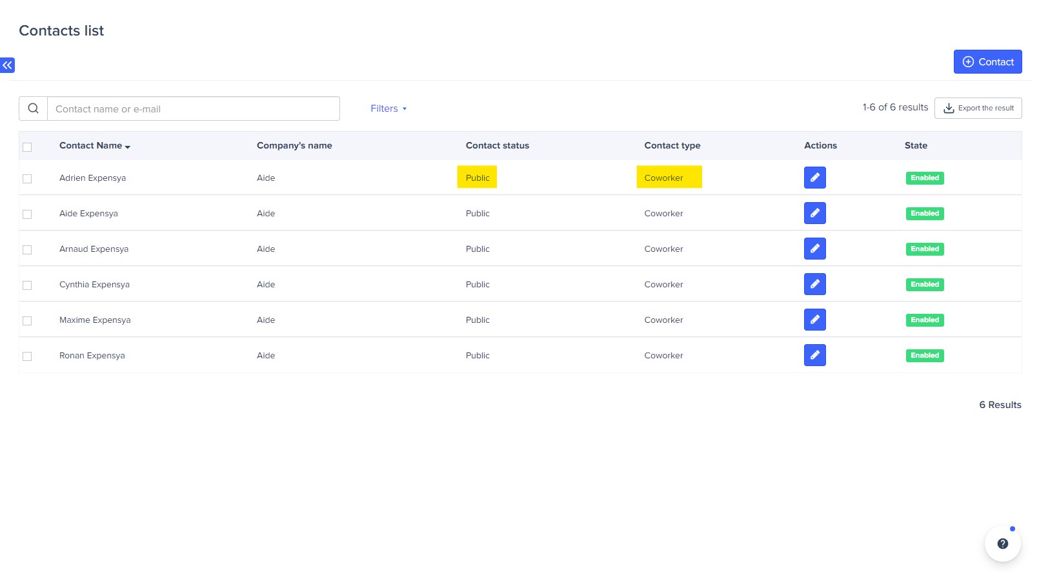Open the help question mark bubble
The image size is (1039, 574).
pyautogui.click(x=1002, y=544)
